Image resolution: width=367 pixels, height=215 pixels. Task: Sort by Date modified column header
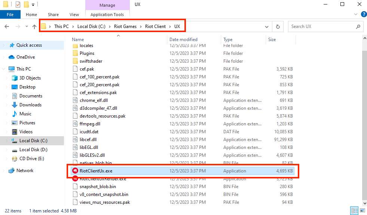point(183,40)
